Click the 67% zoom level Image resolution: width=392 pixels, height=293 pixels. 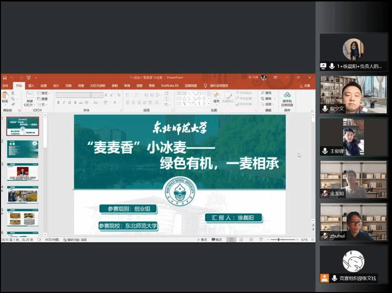[304, 240]
